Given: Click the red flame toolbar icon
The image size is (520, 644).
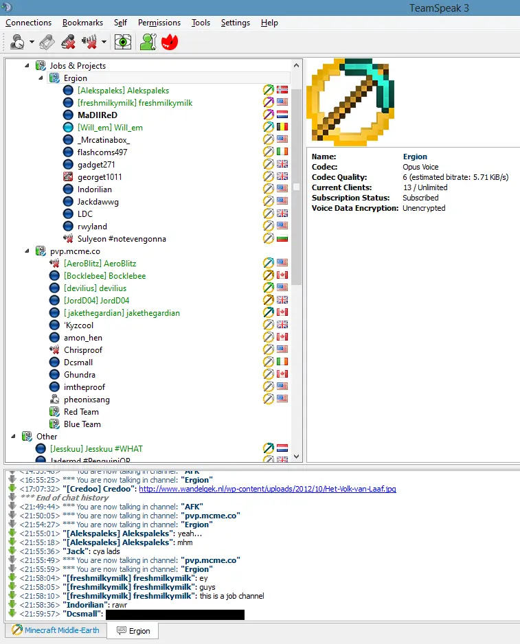Looking at the screenshot, I should 170,42.
